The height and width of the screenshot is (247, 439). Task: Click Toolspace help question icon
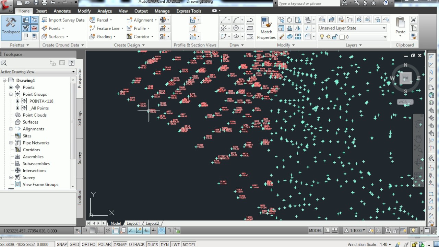[71, 63]
